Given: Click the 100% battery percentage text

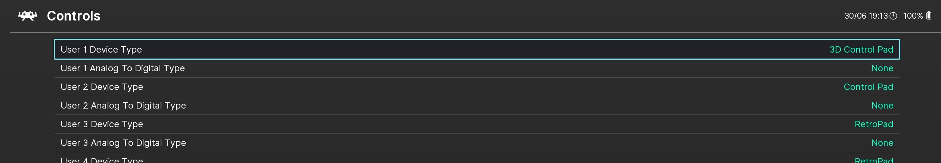Looking at the screenshot, I should pyautogui.click(x=913, y=16).
